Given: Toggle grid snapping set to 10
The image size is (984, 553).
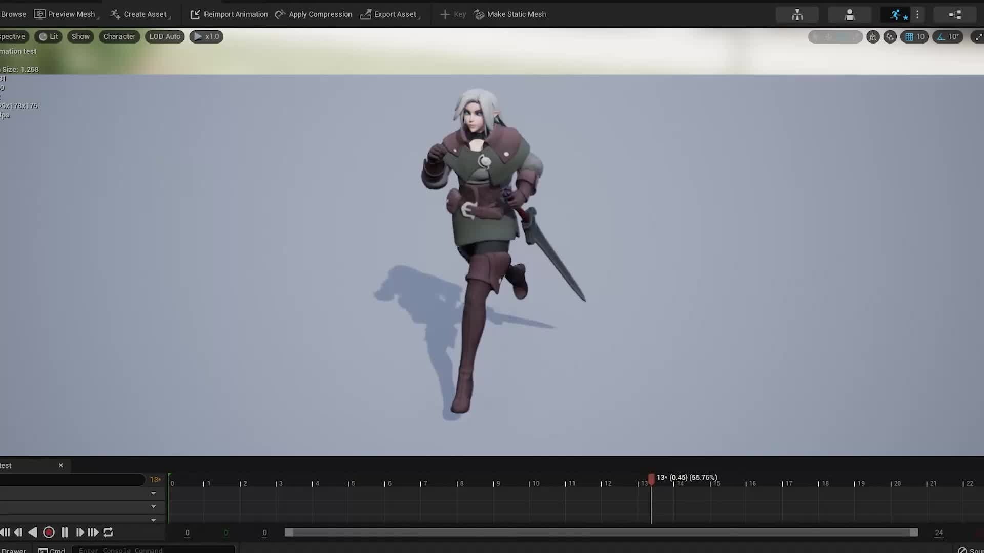Looking at the screenshot, I should tap(915, 36).
